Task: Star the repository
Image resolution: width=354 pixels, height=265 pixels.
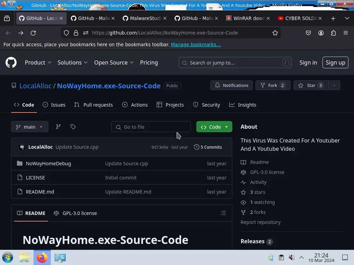Action: click(311, 86)
